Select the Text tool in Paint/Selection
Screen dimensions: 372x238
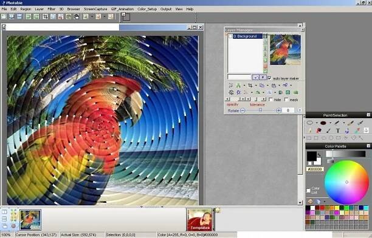(x=338, y=131)
